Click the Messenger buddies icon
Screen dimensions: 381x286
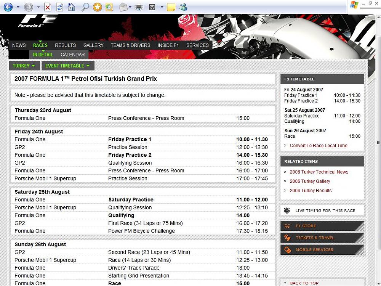(183, 7)
